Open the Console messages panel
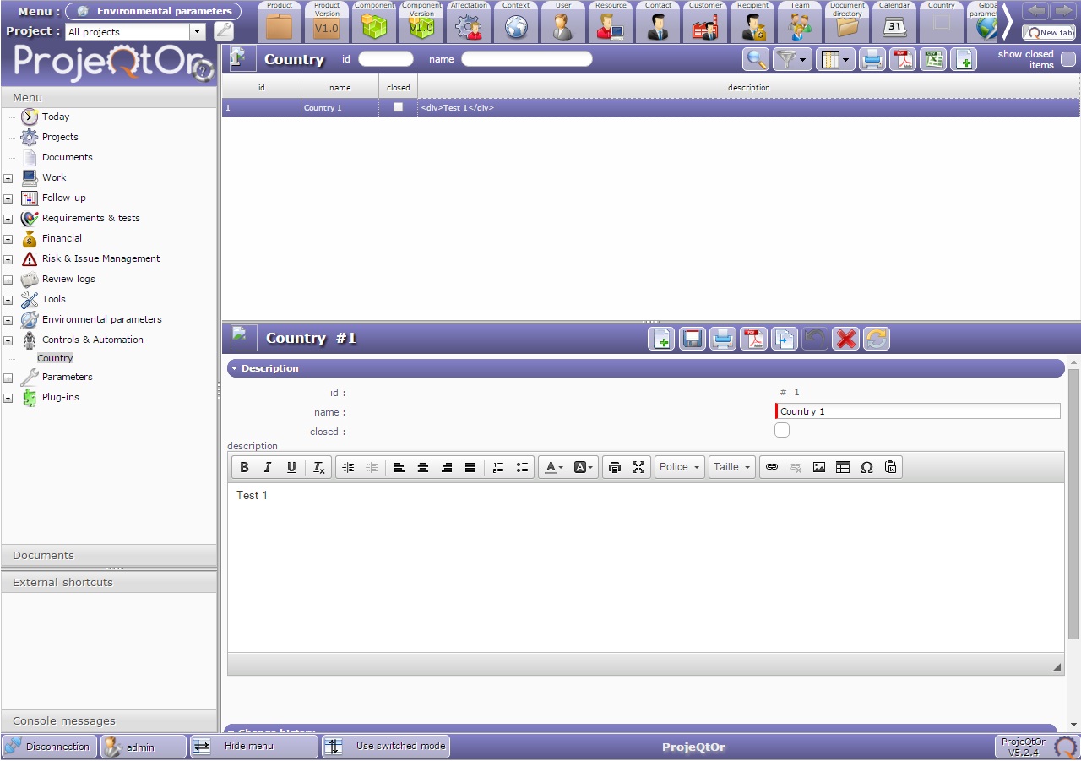The image size is (1081, 761). click(109, 720)
